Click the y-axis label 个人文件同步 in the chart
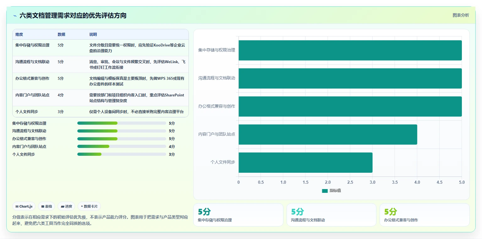This screenshot has width=482, height=239. 223,162
